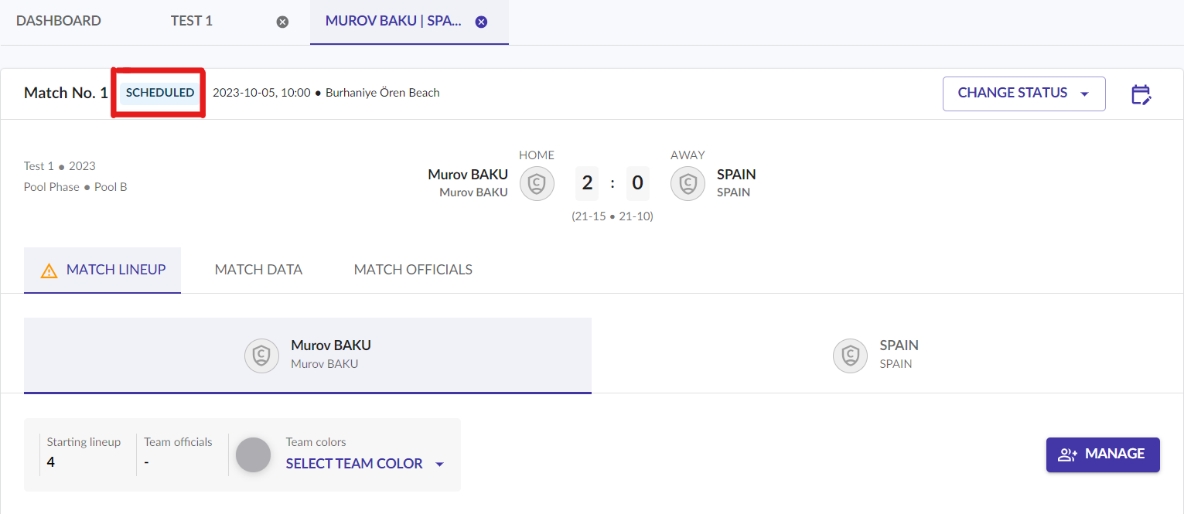Click SPAIN crest icon in lineup selector

tap(850, 356)
